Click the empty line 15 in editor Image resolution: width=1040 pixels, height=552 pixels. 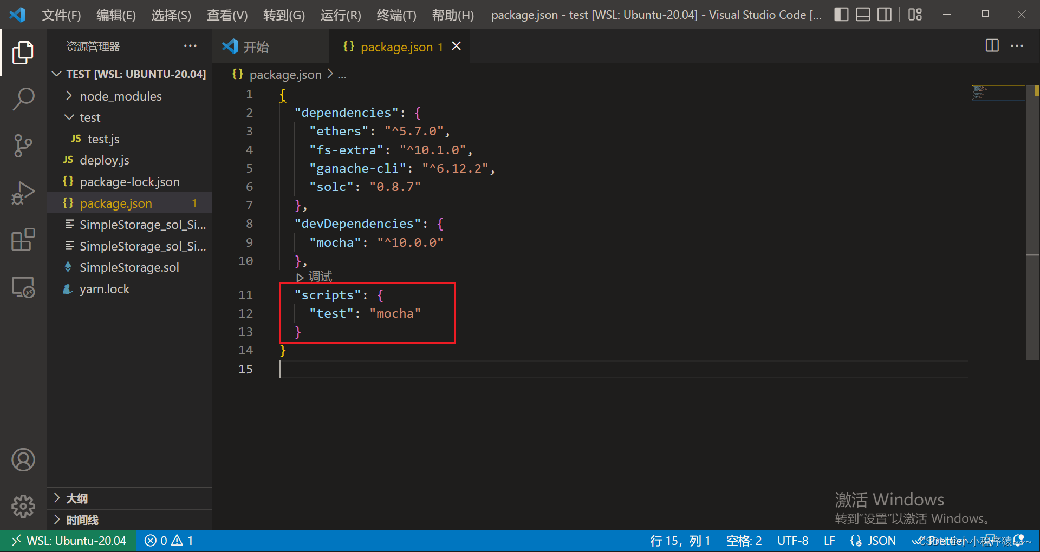pyautogui.click(x=623, y=369)
